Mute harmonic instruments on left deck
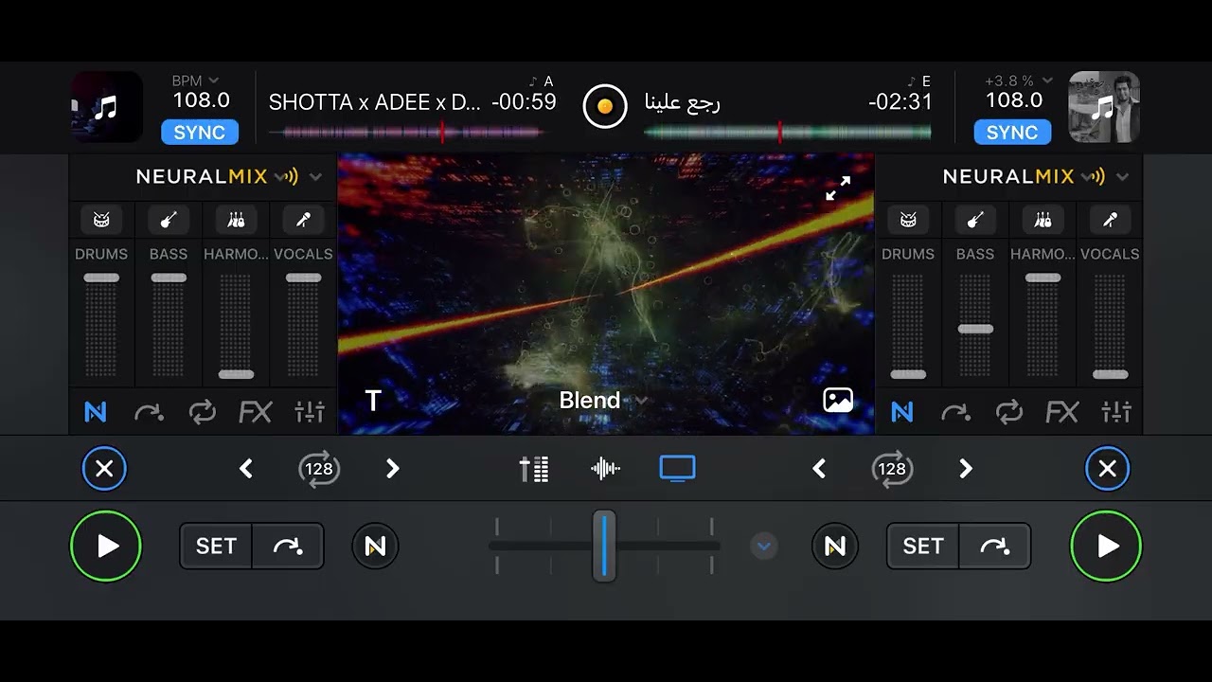The height and width of the screenshot is (682, 1212). point(236,220)
